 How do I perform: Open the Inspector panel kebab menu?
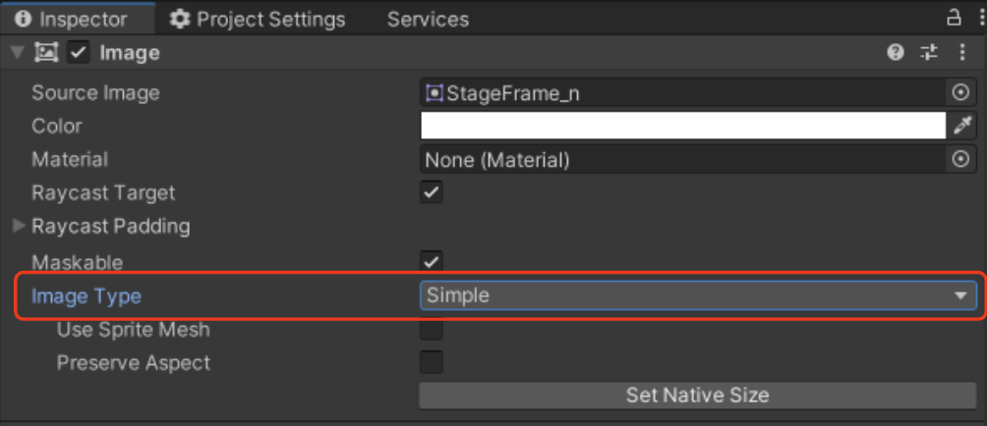982,19
